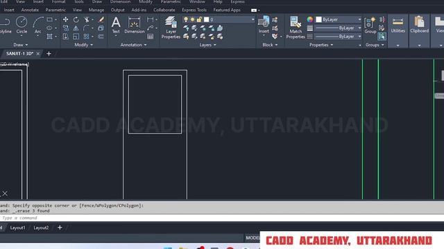444x249 pixels.
Task: Close the SANJIT-1 3D drawing tab
Action: point(38,53)
